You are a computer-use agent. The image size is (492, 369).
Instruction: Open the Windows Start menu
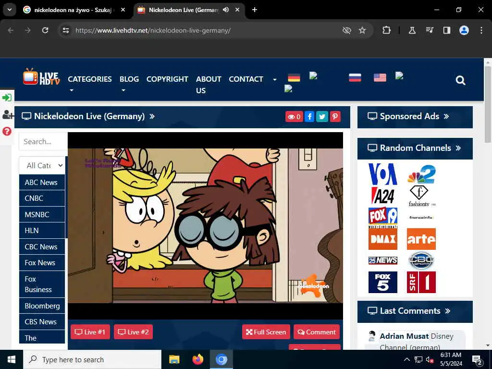pyautogui.click(x=12, y=359)
